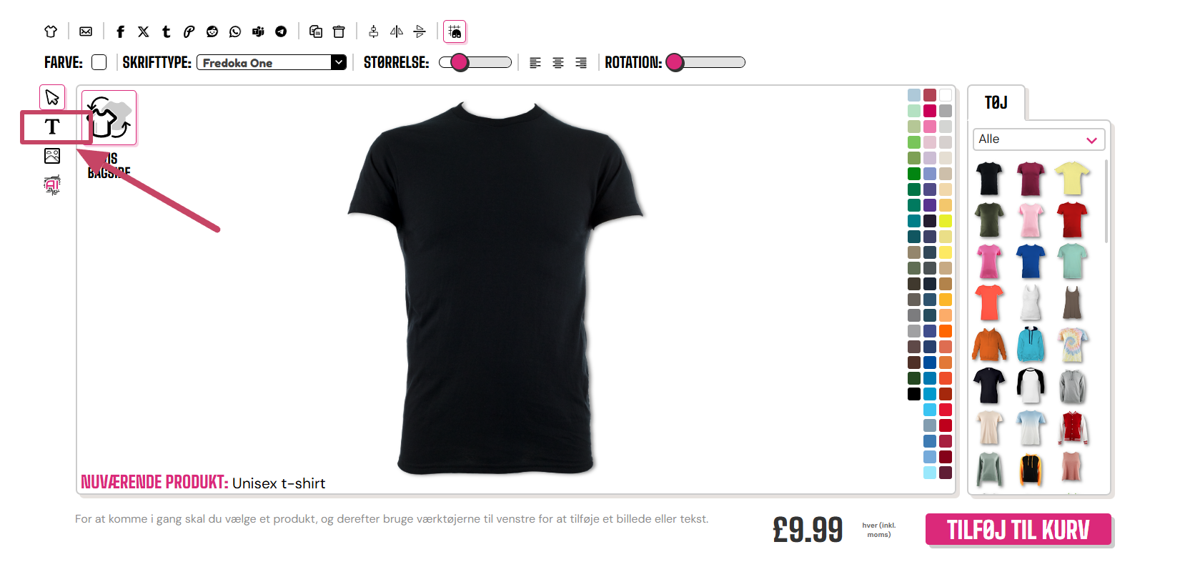
Task: Pick the orange hoodie thumbnail
Action: click(989, 344)
